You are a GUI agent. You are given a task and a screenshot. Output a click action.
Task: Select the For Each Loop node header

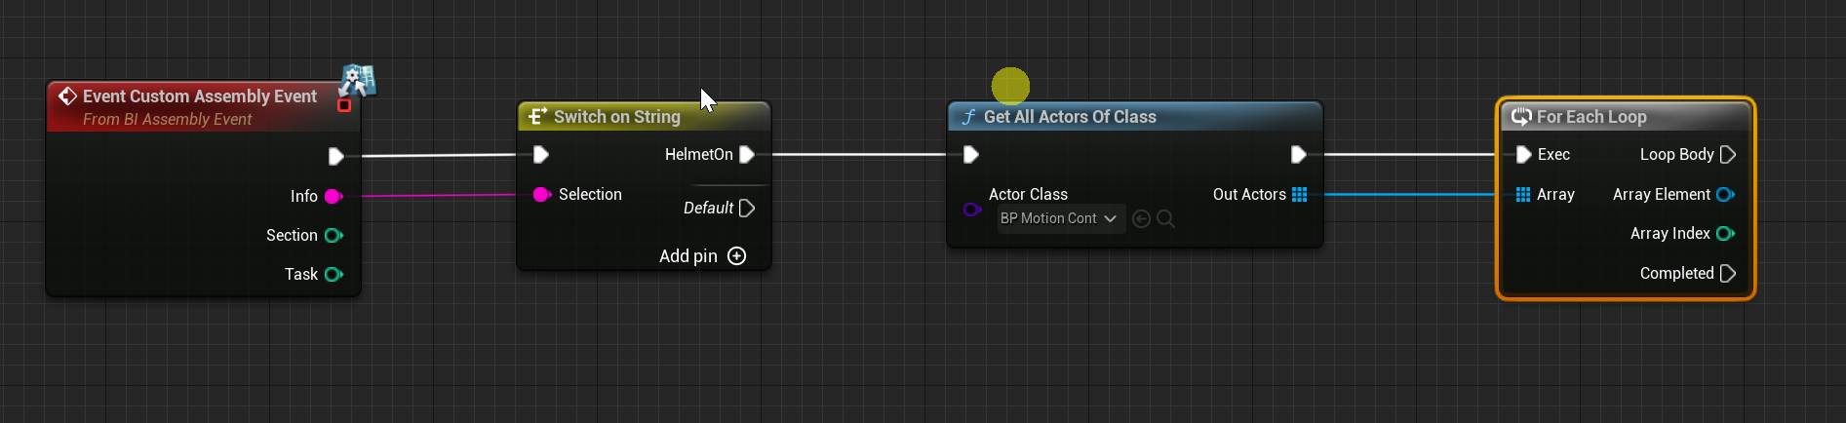point(1591,117)
